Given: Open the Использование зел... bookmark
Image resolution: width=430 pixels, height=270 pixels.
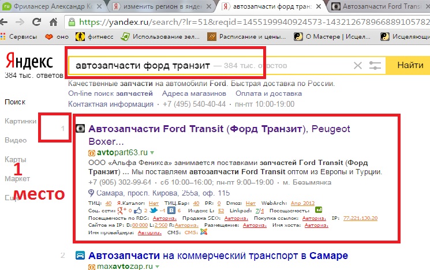Looking at the screenshot, I should click(160, 36).
